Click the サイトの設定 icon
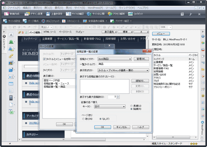The image size is (207, 147). pyautogui.click(x=5, y=21)
